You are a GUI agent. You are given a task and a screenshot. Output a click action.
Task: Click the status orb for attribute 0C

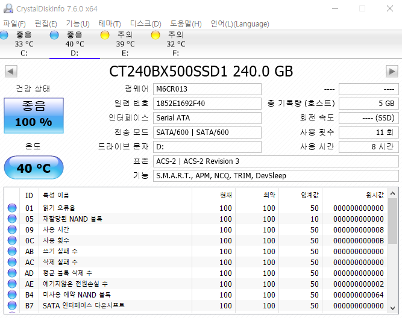pyautogui.click(x=12, y=240)
